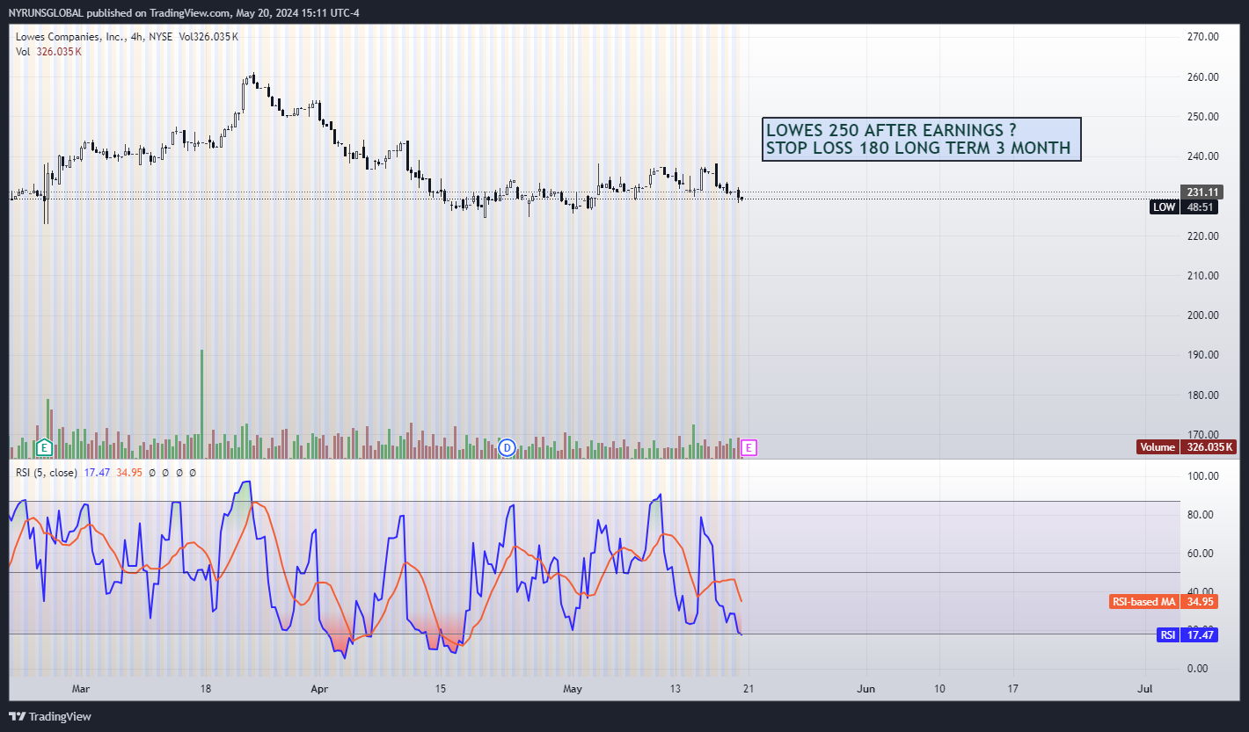Image resolution: width=1249 pixels, height=732 pixels.
Task: Click the TradingView logo at bottom
Action: (50, 716)
